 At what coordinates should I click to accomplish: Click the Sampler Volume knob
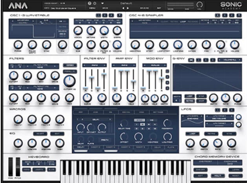point(235,45)
